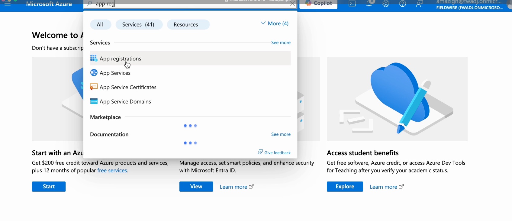Open the help question mark icon

(403, 4)
